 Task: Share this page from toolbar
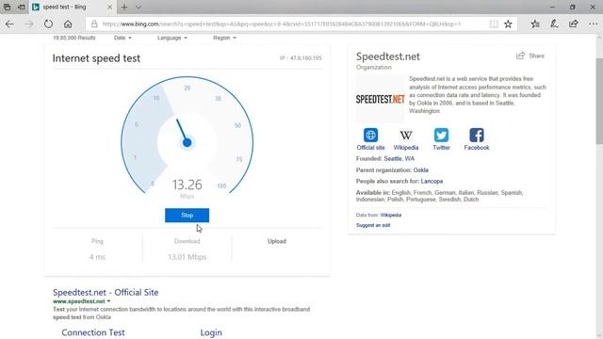coord(573,24)
